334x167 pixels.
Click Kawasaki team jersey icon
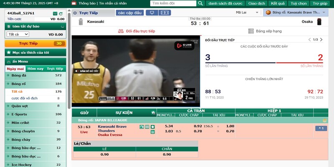pos(81,22)
